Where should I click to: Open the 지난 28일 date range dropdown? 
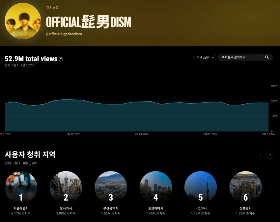(x=205, y=58)
